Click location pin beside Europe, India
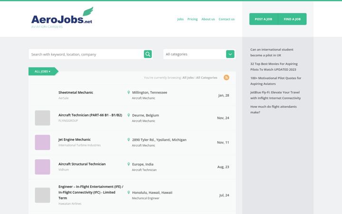 click(x=128, y=164)
